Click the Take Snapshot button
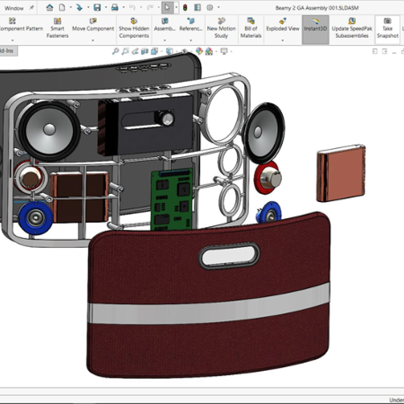 click(387, 28)
